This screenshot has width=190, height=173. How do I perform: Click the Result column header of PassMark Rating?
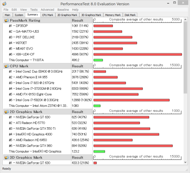click(82, 20)
